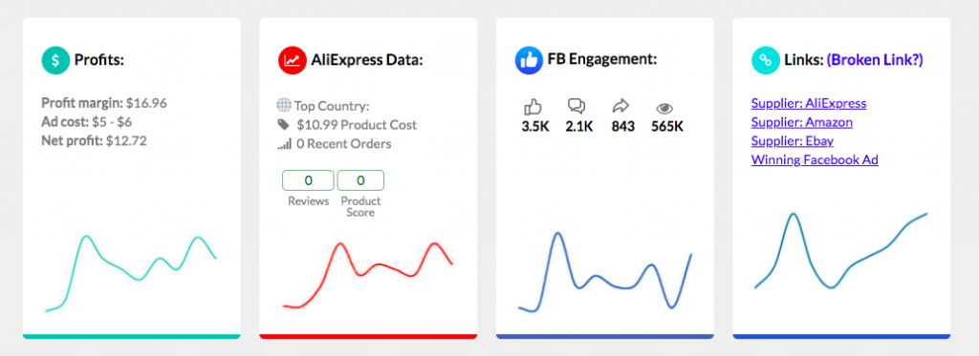Image resolution: width=979 pixels, height=356 pixels.
Task: Click the globe icon beside Top Country
Action: click(284, 105)
